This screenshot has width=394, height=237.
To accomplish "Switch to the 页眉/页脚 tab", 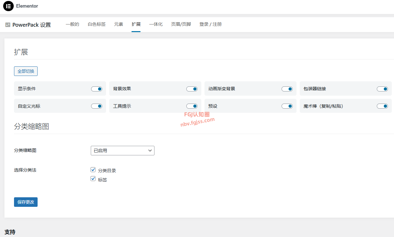I will pyautogui.click(x=181, y=24).
